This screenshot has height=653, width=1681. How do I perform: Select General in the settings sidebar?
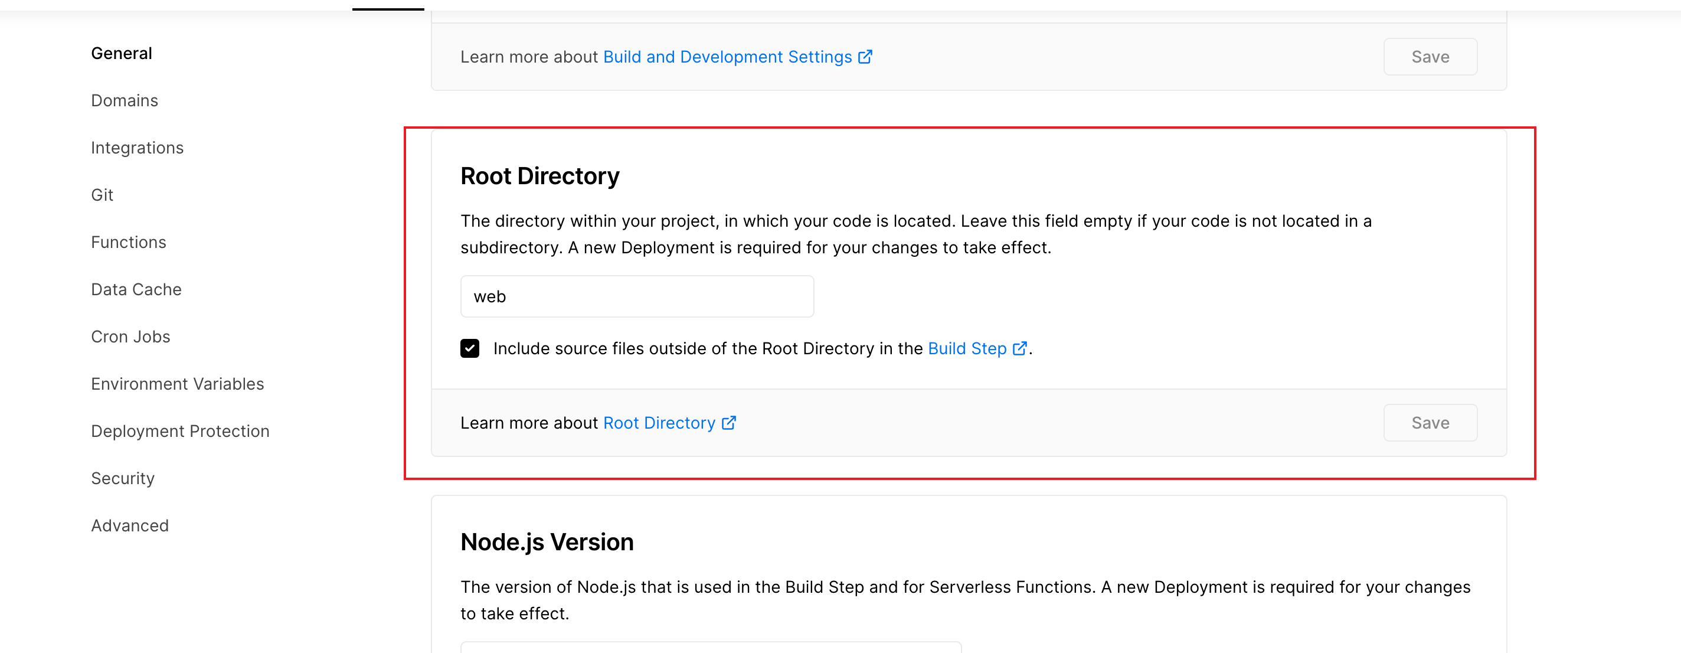pyautogui.click(x=122, y=53)
